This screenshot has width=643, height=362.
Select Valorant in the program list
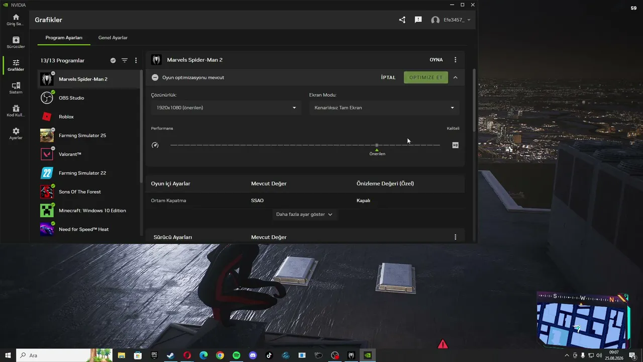click(x=89, y=154)
